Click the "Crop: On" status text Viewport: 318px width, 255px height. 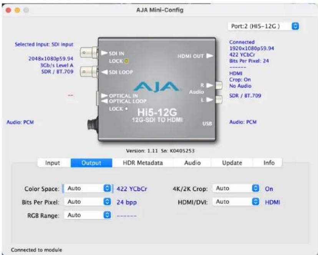pyautogui.click(x=240, y=80)
